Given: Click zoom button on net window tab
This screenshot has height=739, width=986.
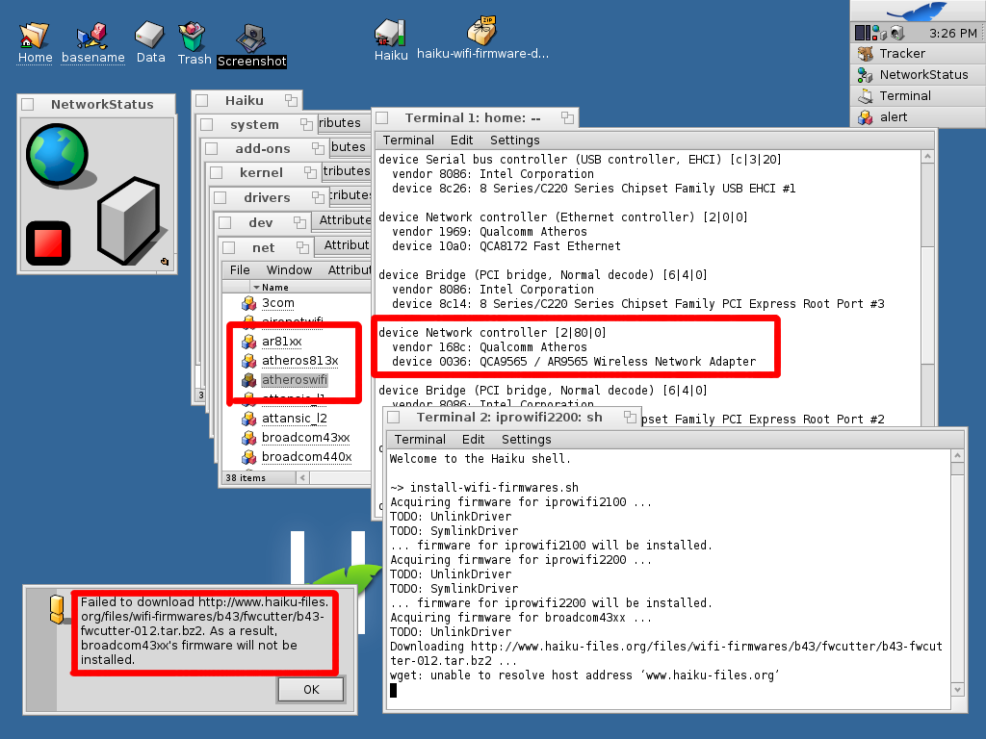Looking at the screenshot, I should tap(303, 247).
